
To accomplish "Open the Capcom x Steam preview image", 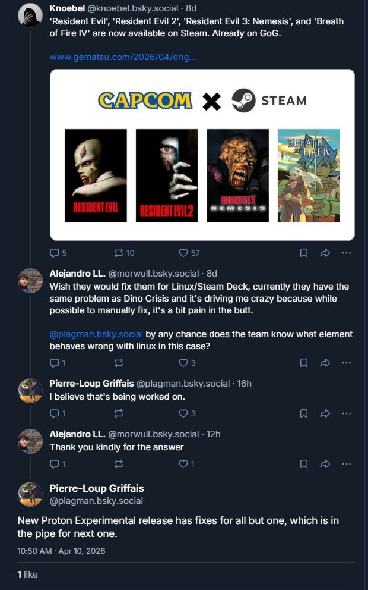I will click(x=202, y=155).
